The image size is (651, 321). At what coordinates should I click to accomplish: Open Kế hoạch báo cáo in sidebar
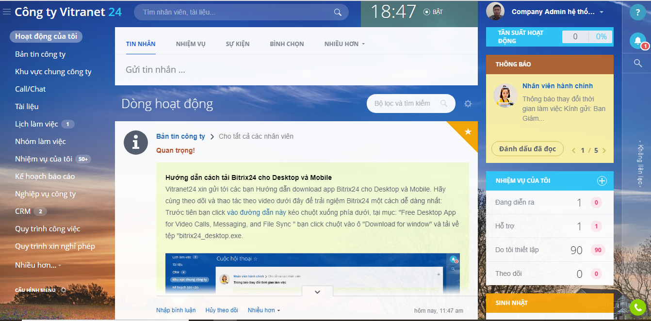[x=45, y=177]
